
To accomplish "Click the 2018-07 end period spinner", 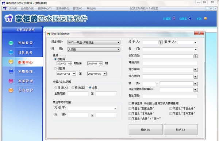I will [x=101, y=64].
